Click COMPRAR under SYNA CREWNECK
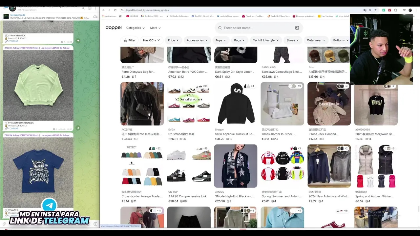 coord(13,41)
